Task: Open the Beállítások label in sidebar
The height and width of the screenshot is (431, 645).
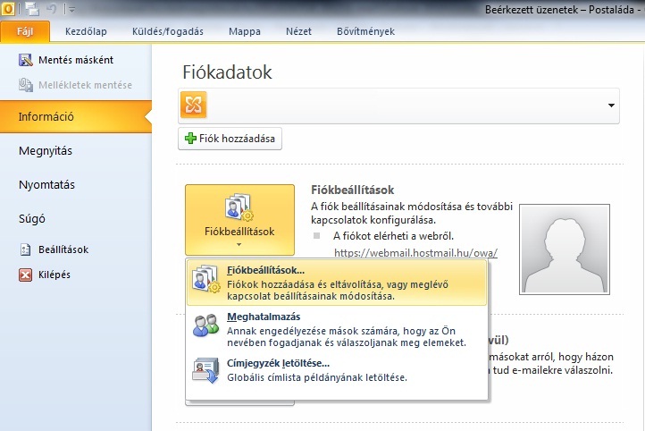Action: click(63, 249)
